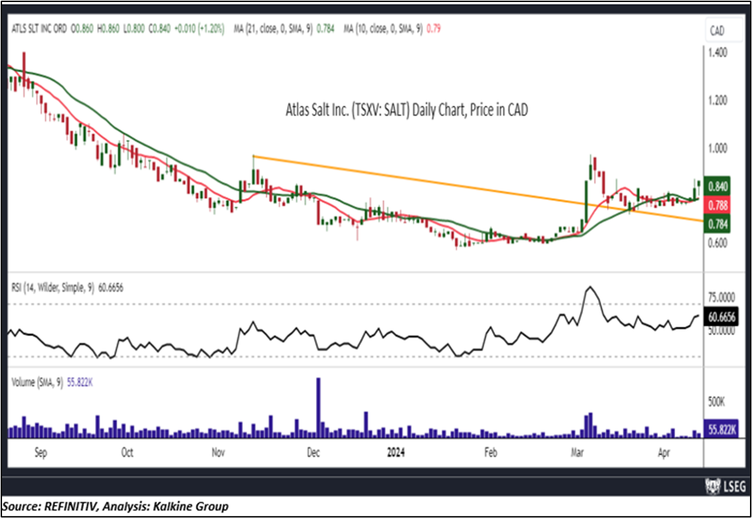
Task: Click the red 0.788 price tag
Action: [717, 206]
